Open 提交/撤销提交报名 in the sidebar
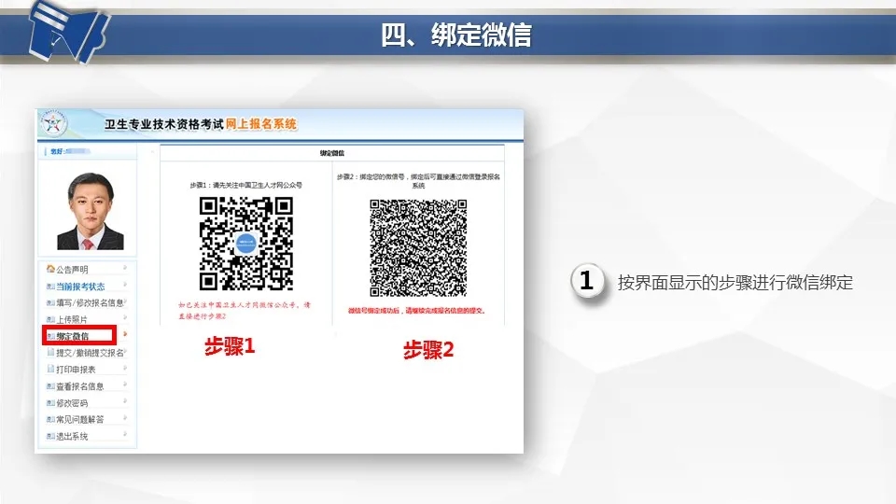 (90, 353)
